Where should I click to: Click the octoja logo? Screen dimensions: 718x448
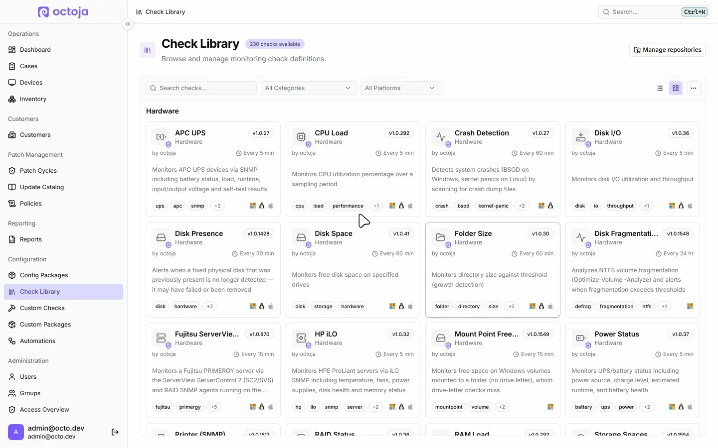pyautogui.click(x=63, y=11)
